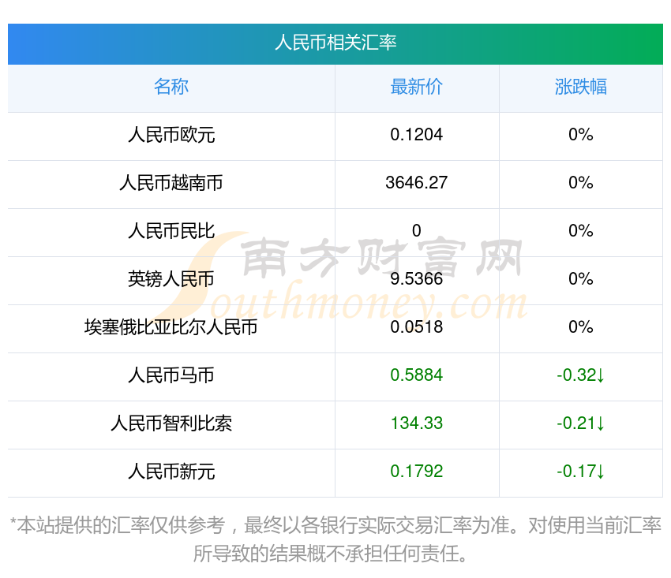Select the 埃塞俄比亚比尔人民币 row name

click(171, 327)
